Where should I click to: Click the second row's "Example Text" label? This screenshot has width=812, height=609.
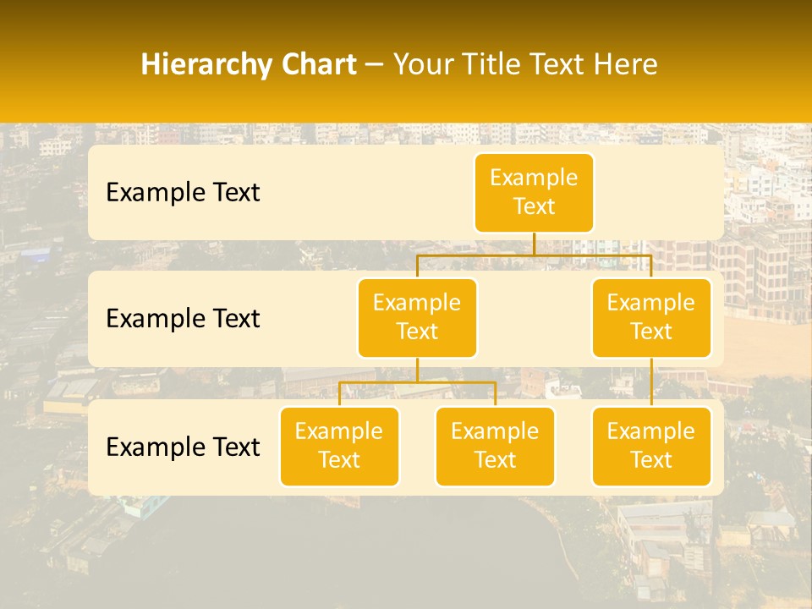(x=183, y=318)
